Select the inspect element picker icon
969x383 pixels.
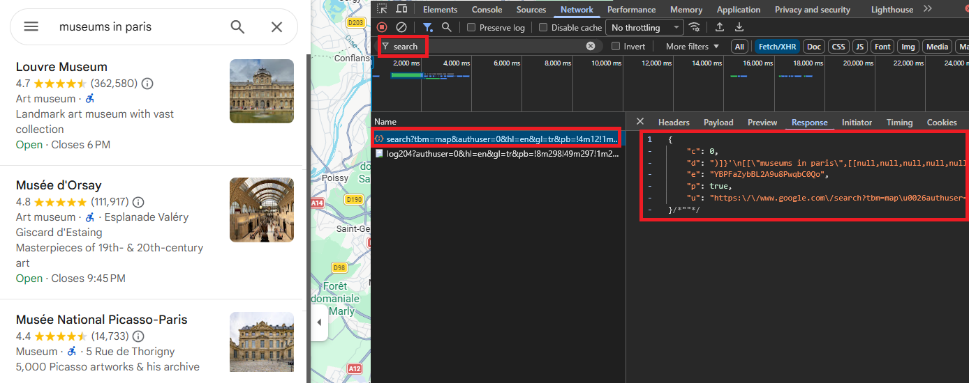click(382, 9)
